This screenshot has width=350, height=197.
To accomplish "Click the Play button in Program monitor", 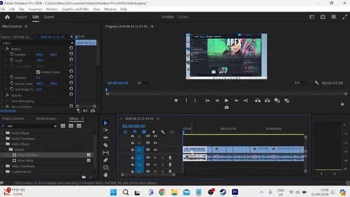I will point(226,101).
